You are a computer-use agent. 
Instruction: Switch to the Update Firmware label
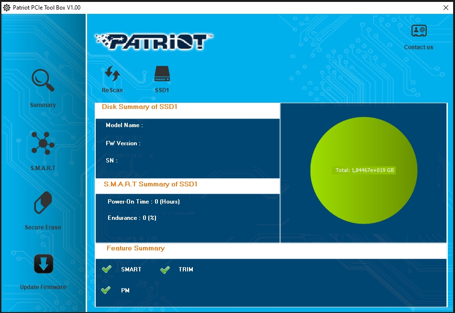pyautogui.click(x=43, y=287)
